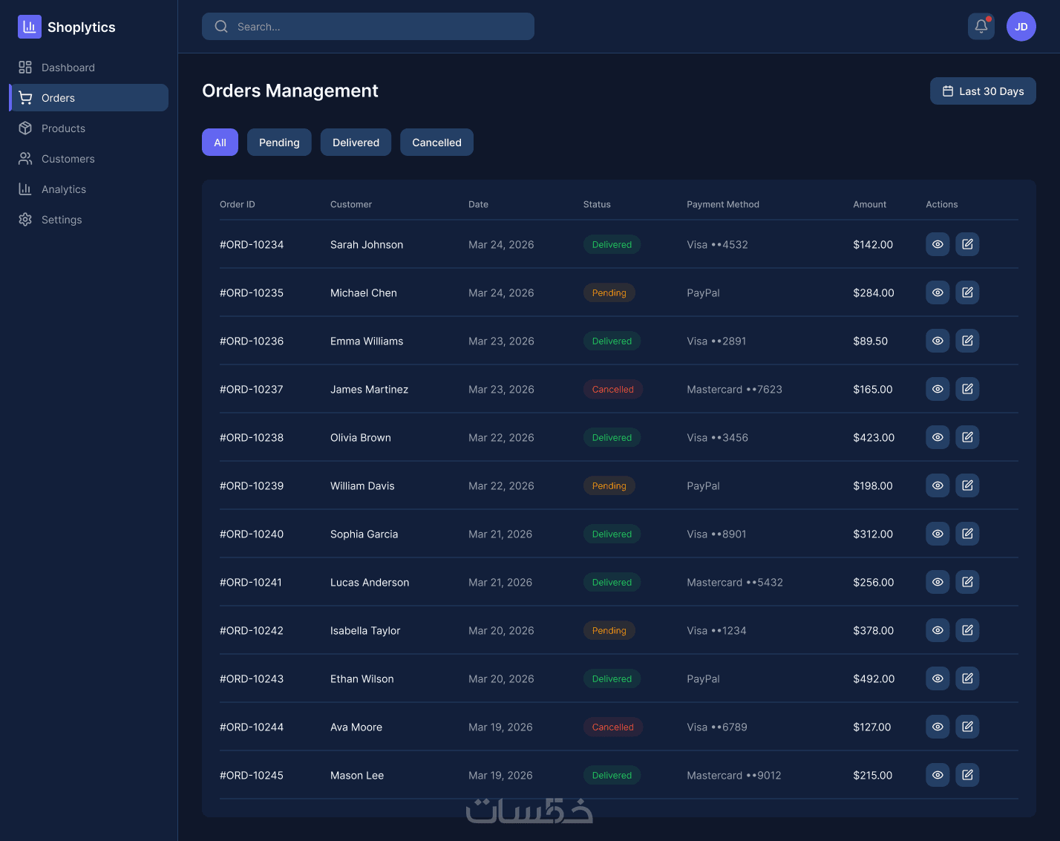Edit order #ORD-10238
Screen dimensions: 1060x841
(x=967, y=437)
